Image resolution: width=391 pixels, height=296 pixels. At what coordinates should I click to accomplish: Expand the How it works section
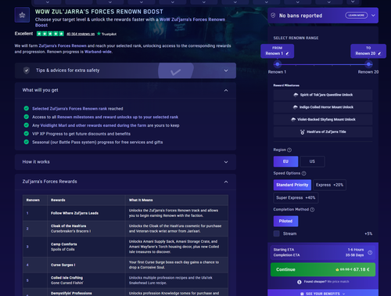point(125,162)
